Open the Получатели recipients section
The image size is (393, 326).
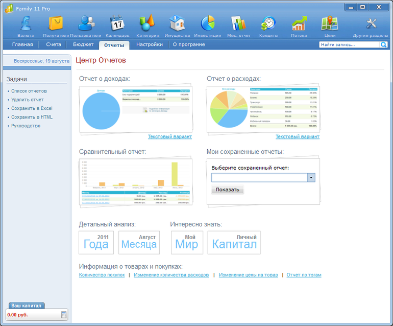56,24
